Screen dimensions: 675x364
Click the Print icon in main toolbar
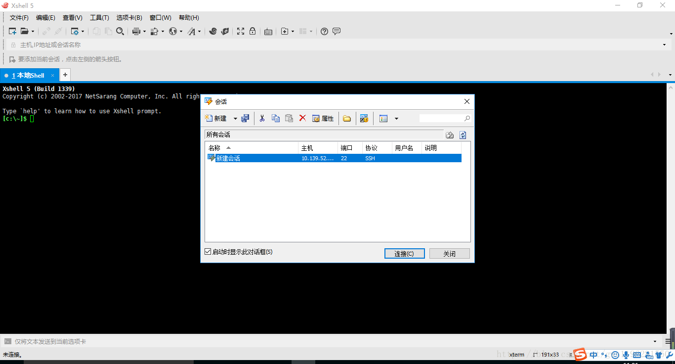click(x=136, y=31)
